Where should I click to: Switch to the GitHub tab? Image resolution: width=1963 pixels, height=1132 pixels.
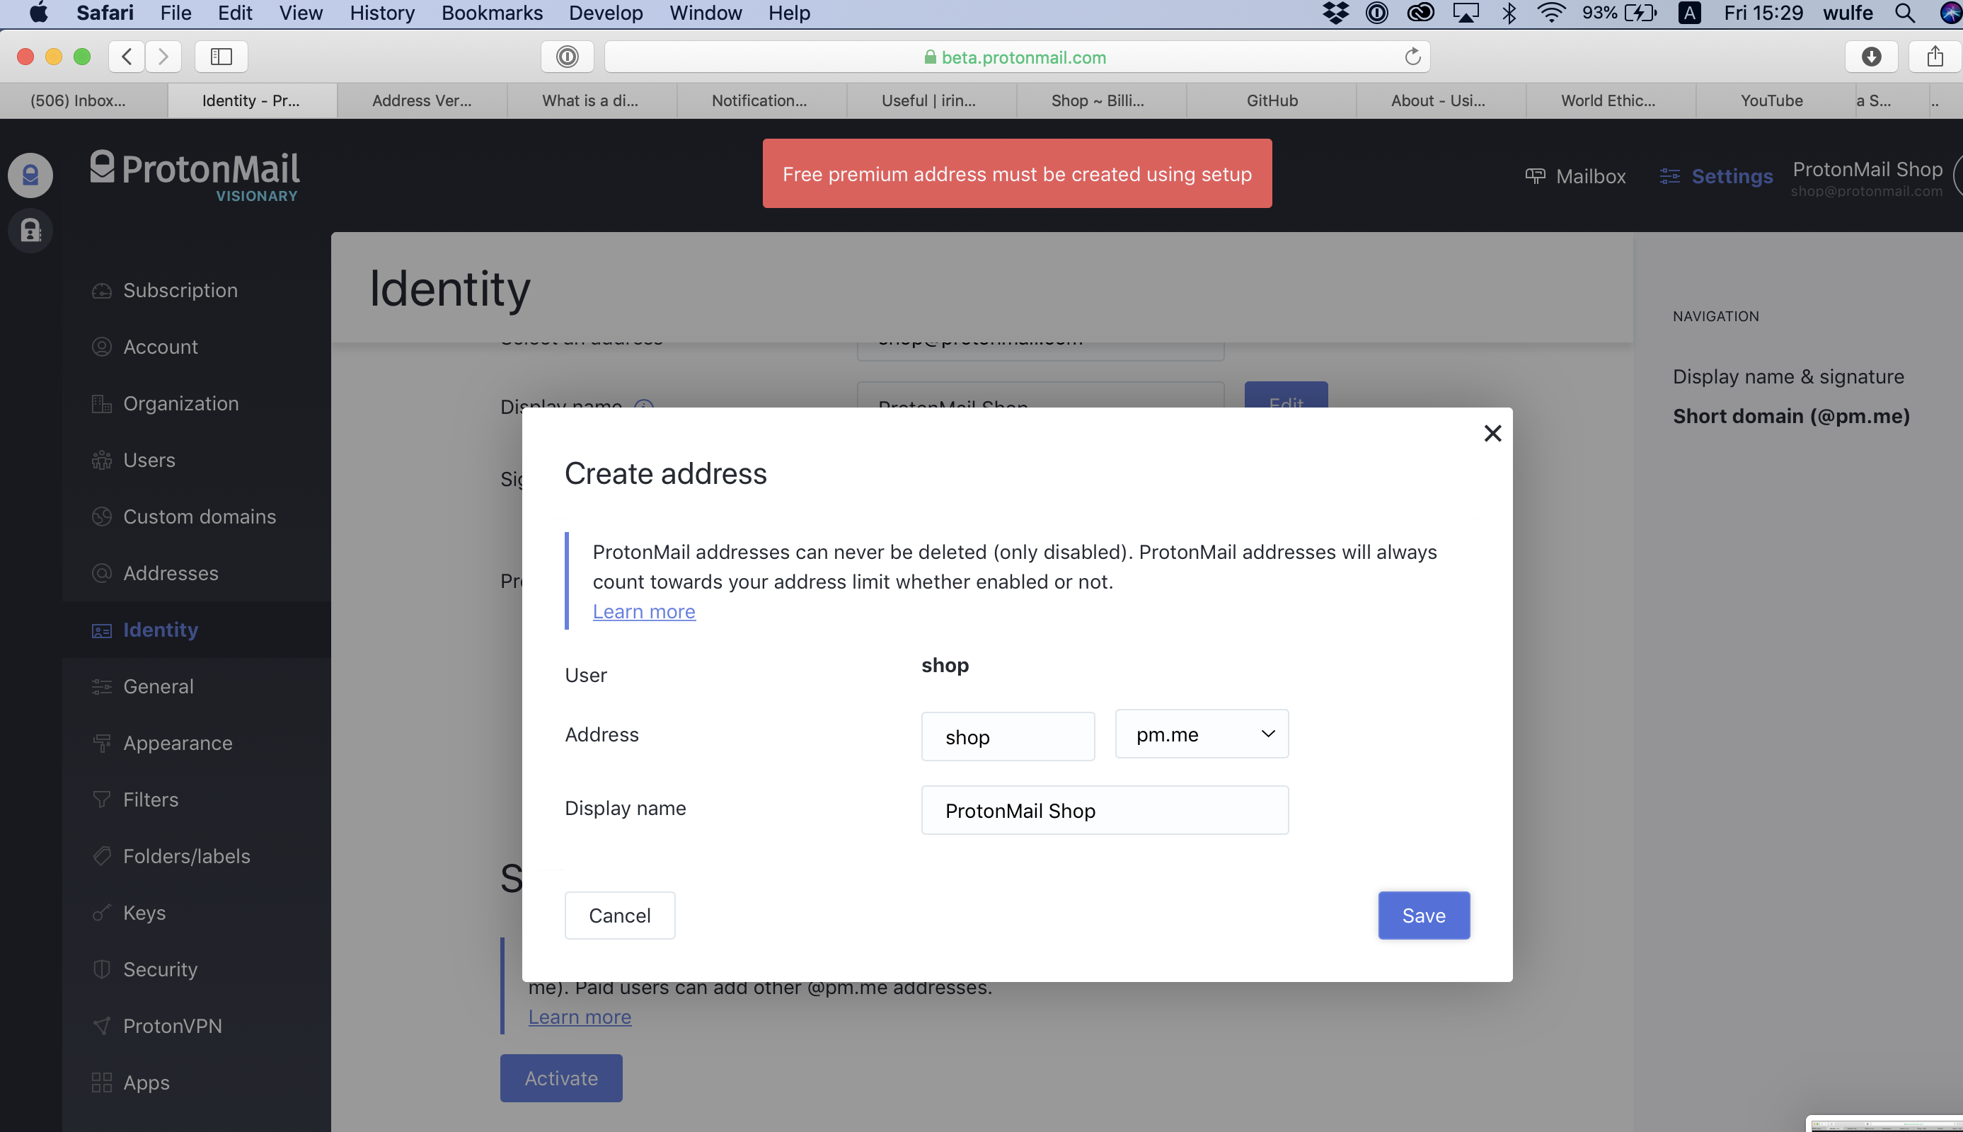point(1272,100)
